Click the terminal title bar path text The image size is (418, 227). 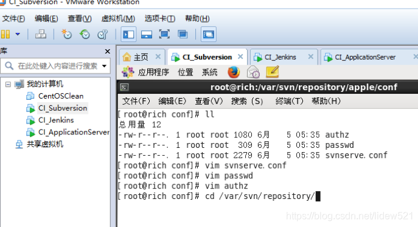click(304, 87)
